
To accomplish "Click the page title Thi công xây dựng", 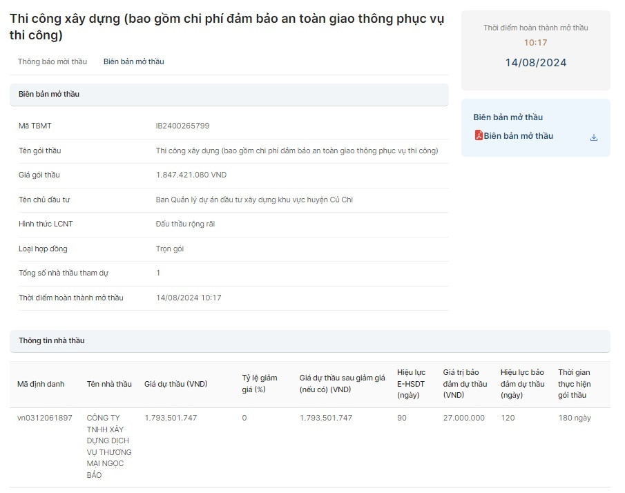I will [227, 26].
